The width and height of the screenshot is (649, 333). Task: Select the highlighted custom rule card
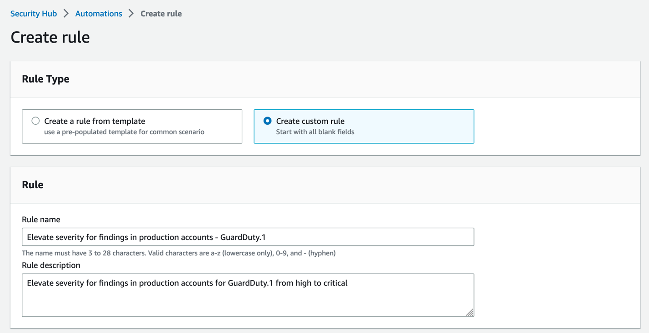364,126
